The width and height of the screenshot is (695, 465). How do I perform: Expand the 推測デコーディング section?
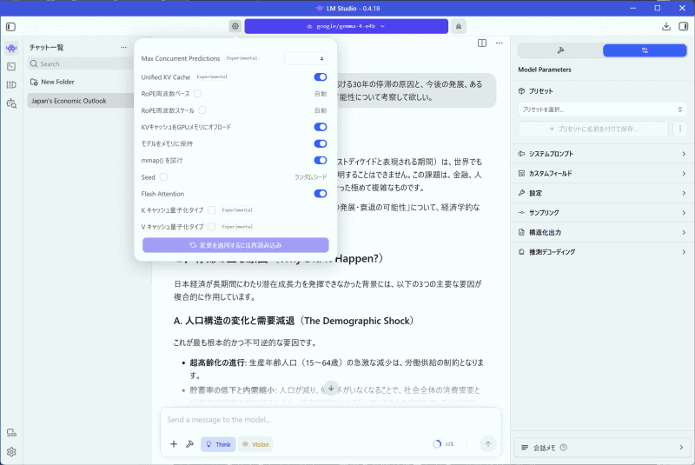pyautogui.click(x=602, y=252)
